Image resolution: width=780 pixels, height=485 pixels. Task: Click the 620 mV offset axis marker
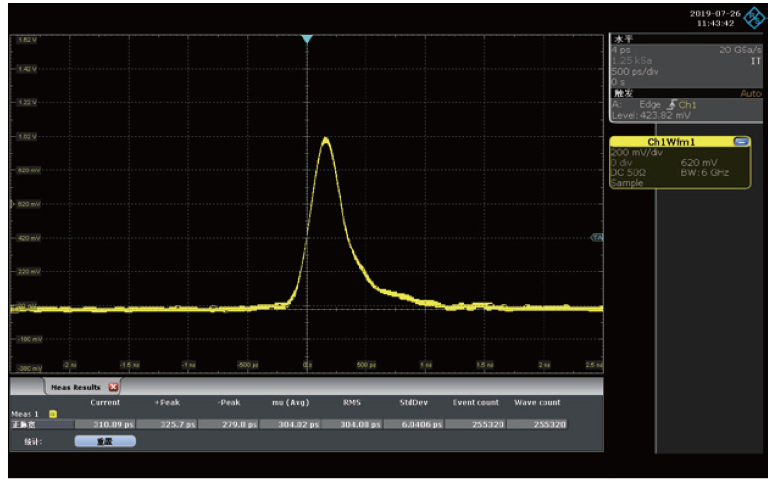[x=13, y=204]
